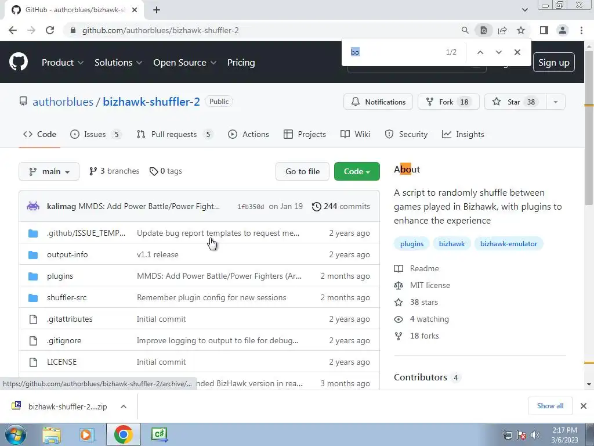Expand the star lists dropdown arrow
The width and height of the screenshot is (594, 446).
point(556,102)
